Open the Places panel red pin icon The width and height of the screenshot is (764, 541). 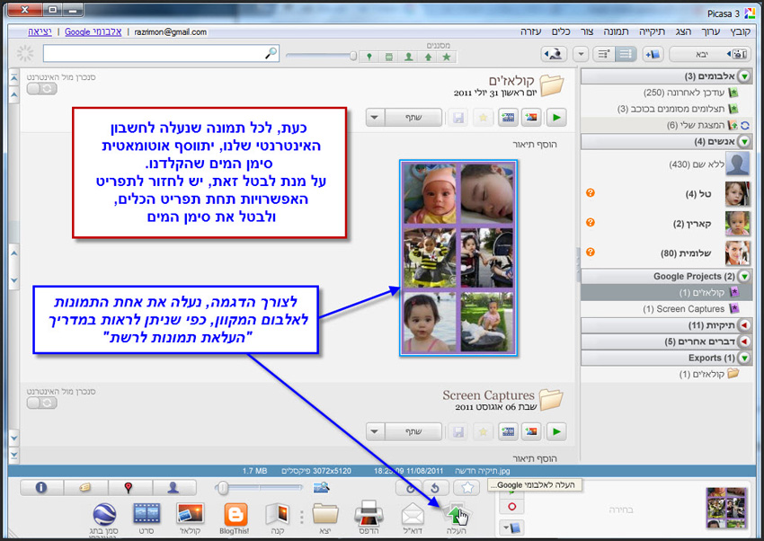(x=129, y=487)
